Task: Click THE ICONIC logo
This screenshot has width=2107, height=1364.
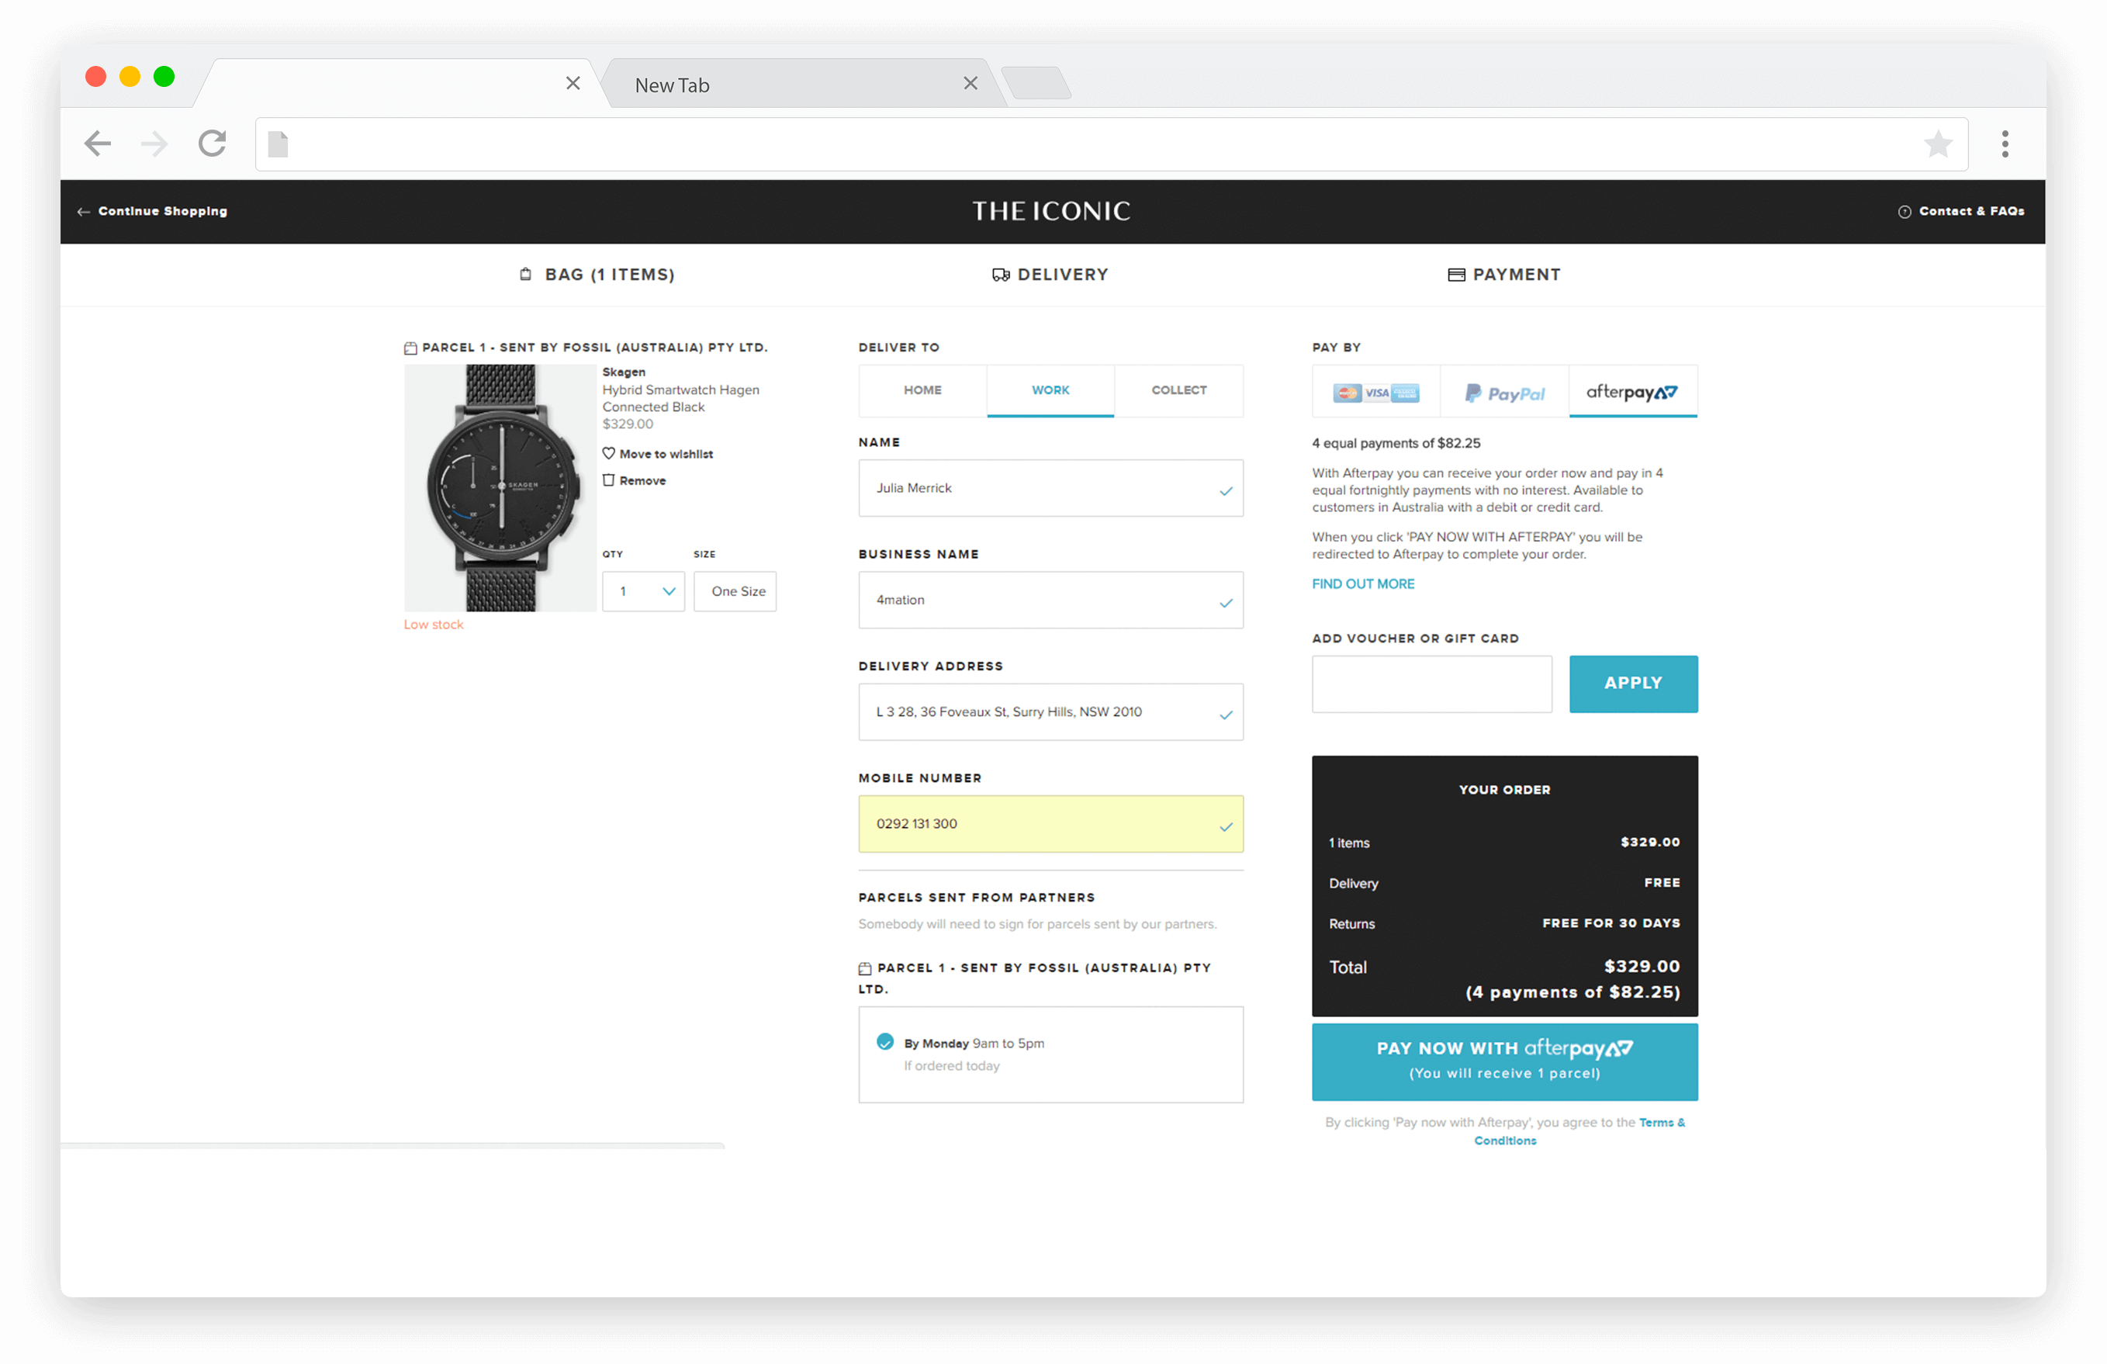Action: click(1051, 212)
